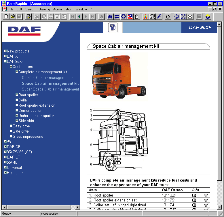Go to next page arrow
Screen dimensions: 224x217
click(86, 17)
